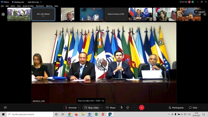The image size is (208, 117).
Task: Open the more options ellipsis button
Action: pos(135,108)
